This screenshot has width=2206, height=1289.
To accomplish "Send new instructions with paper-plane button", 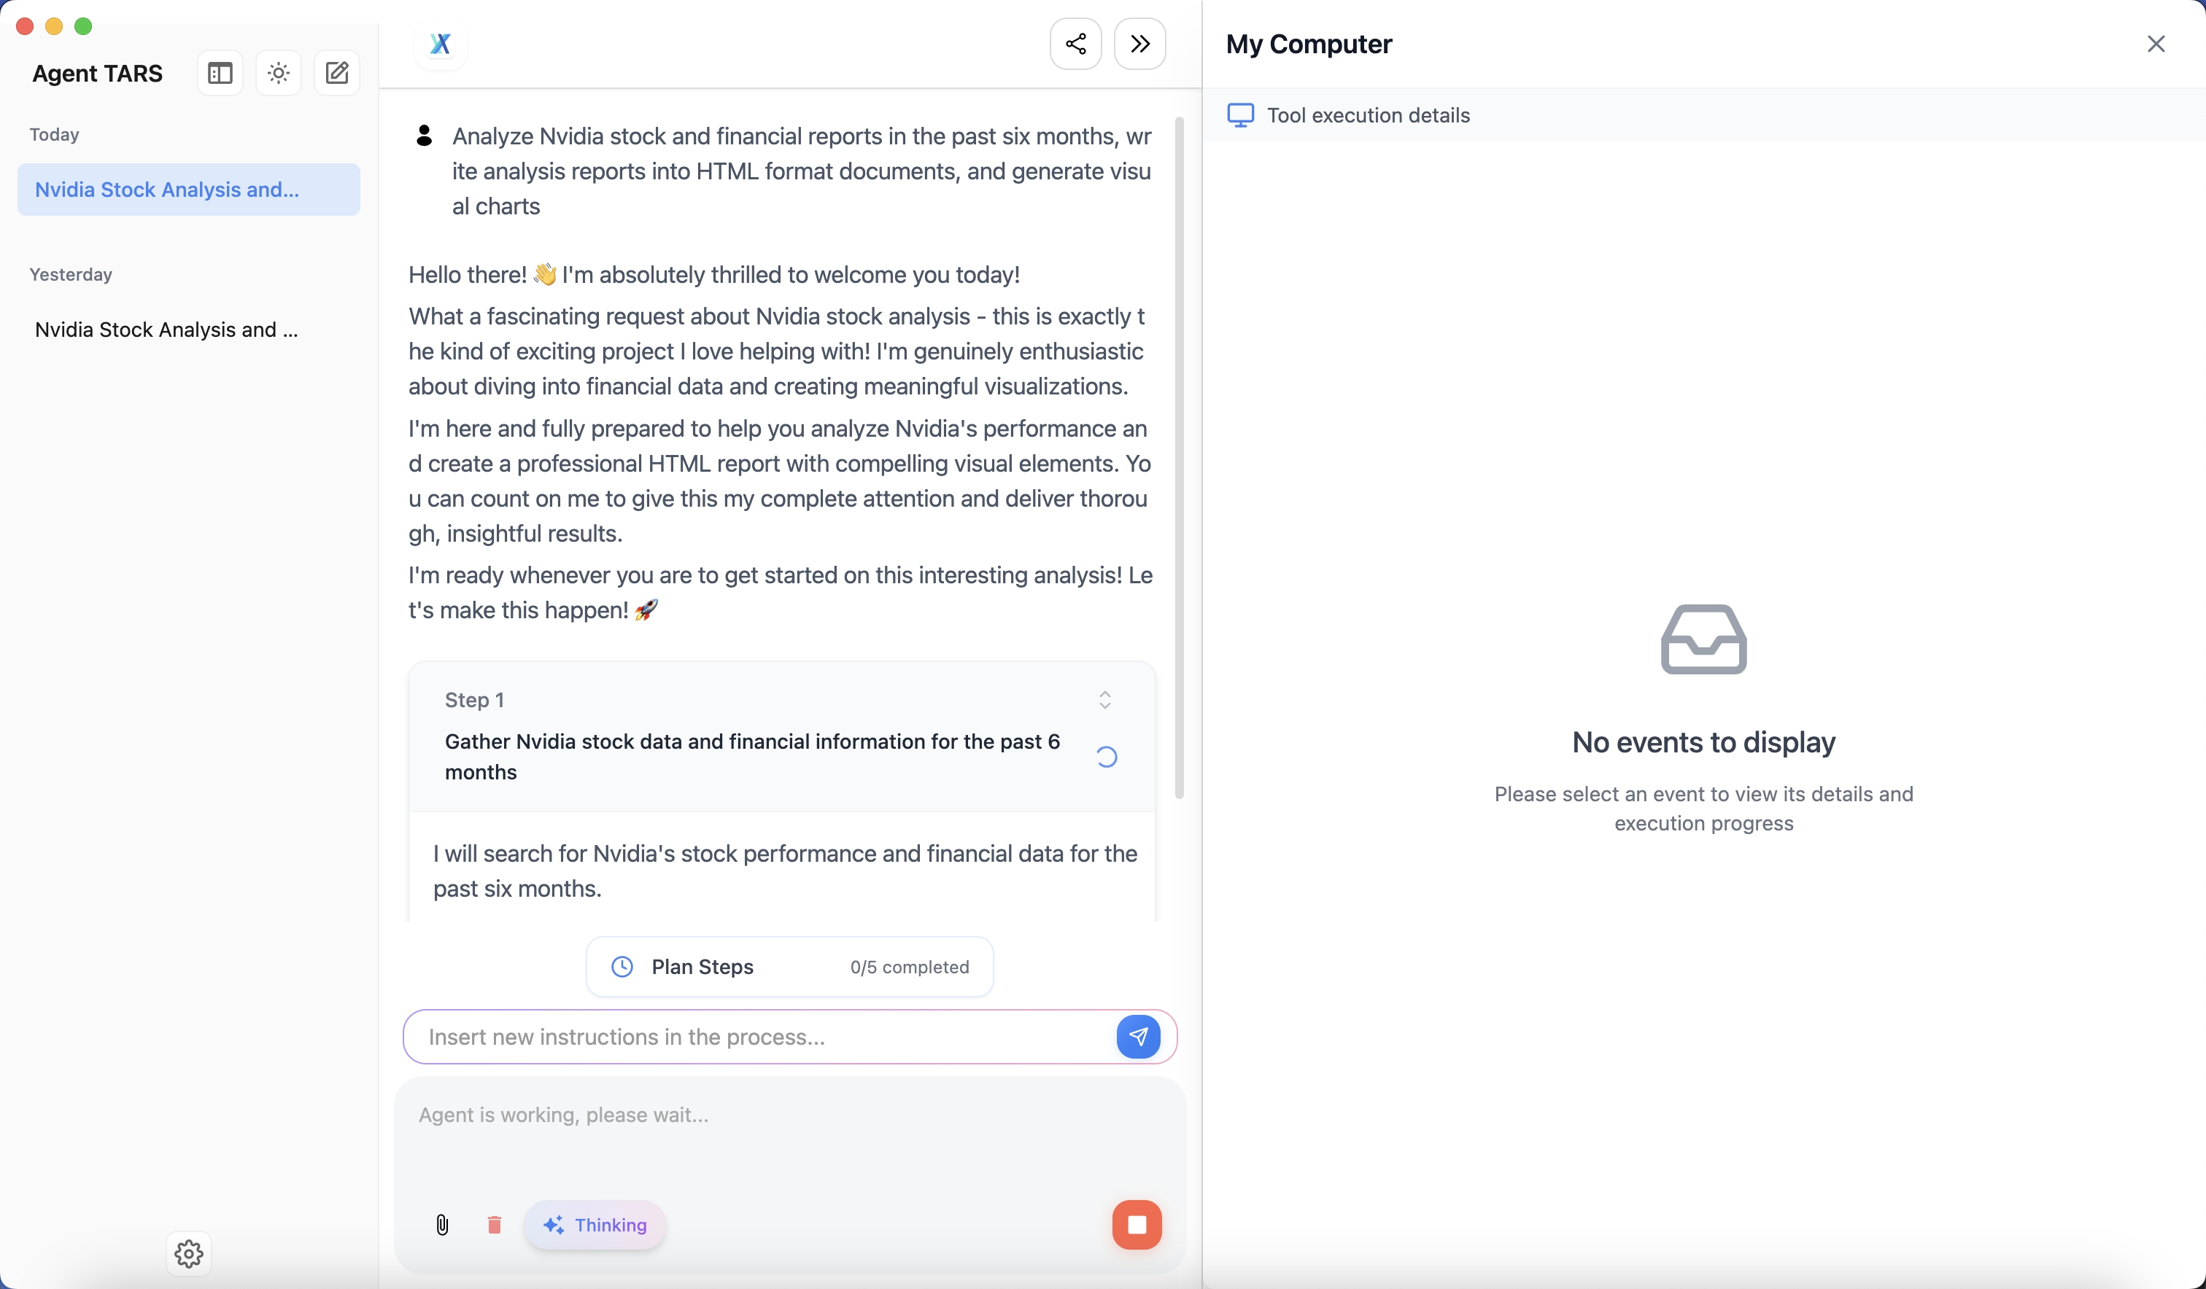I will (x=1138, y=1037).
